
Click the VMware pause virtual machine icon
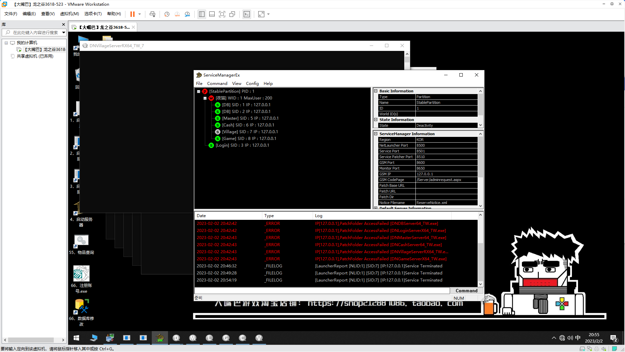[x=133, y=14]
